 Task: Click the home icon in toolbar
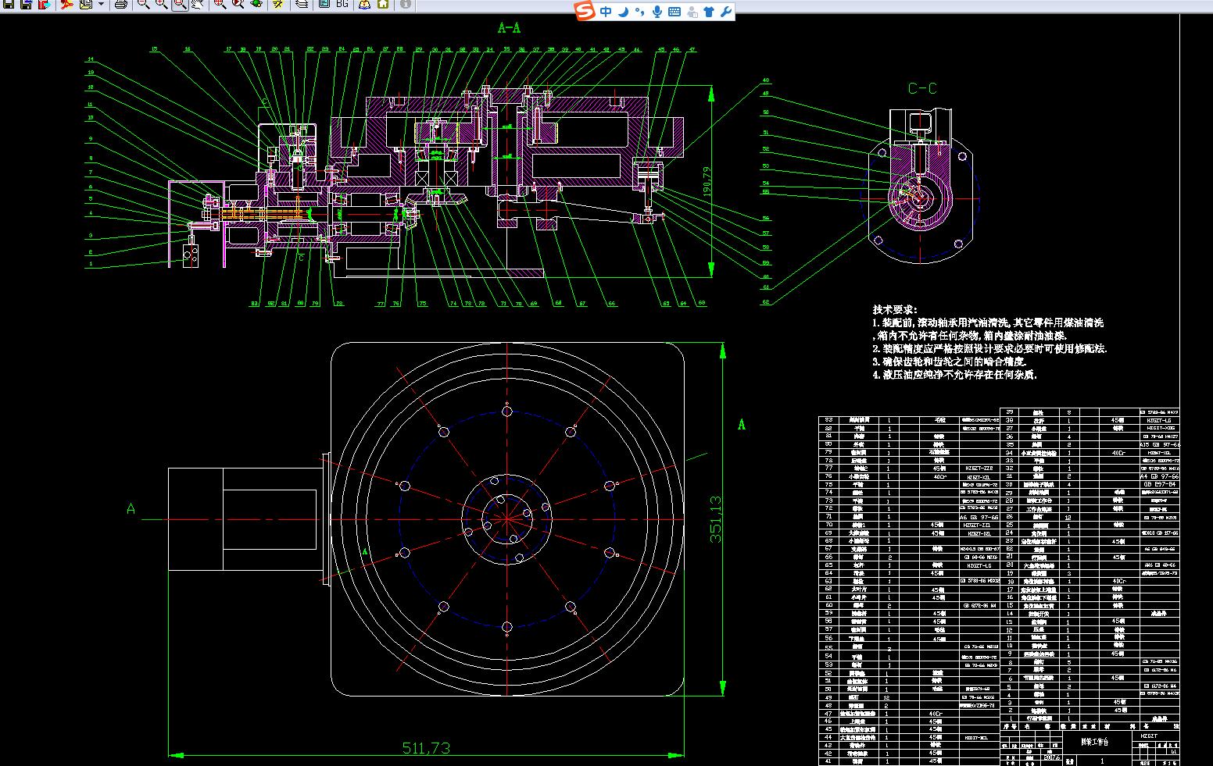[x=383, y=4]
